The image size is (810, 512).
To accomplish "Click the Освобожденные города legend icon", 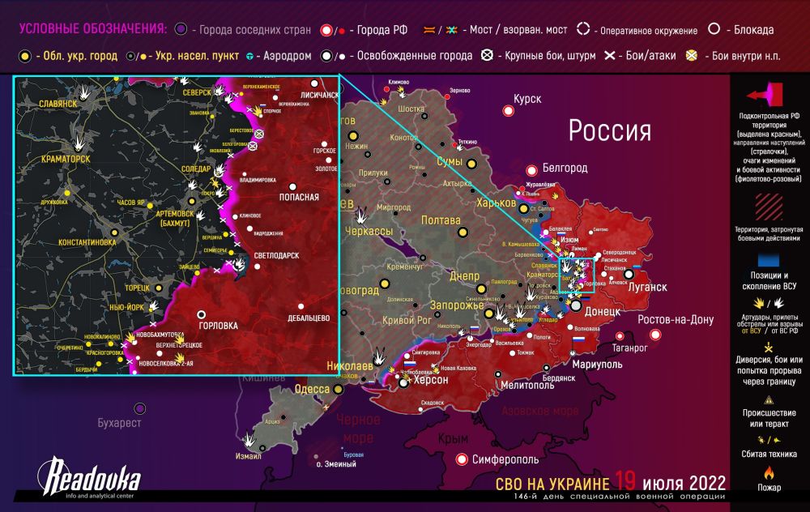I will pyautogui.click(x=329, y=57).
